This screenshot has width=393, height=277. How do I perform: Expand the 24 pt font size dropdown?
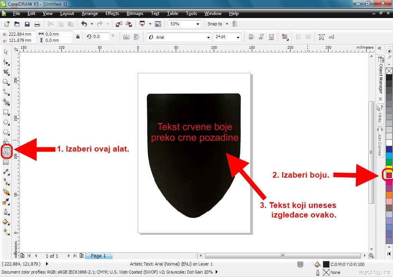[x=238, y=37]
